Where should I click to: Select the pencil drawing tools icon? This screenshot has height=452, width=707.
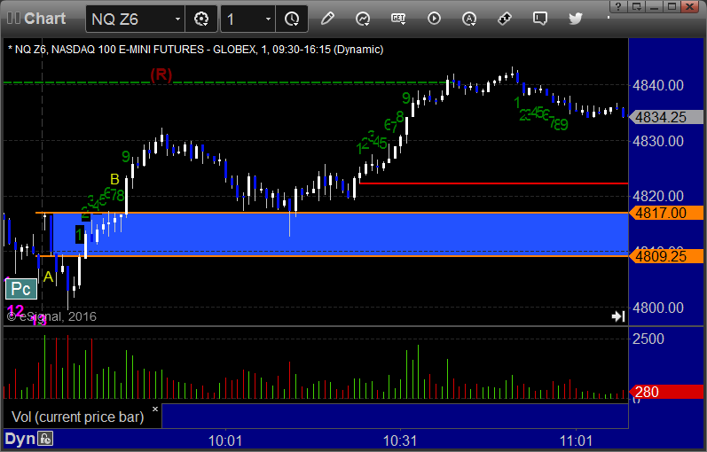(327, 19)
